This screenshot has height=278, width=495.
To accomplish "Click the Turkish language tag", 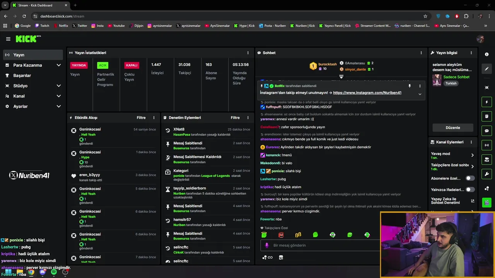I will (451, 83).
